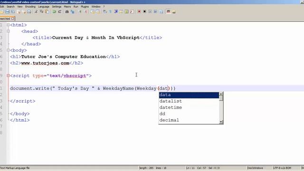Open the Edit menu
This screenshot has height=171, width=304.
point(2,7)
